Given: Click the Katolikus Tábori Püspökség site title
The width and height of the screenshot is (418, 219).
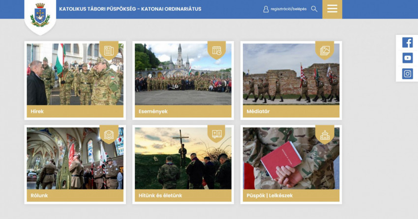Looking at the screenshot, I should (x=130, y=9).
